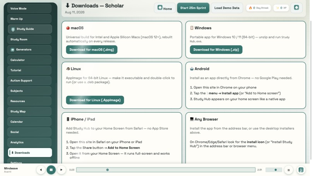Click the Any Browser laptop icon

(192, 119)
